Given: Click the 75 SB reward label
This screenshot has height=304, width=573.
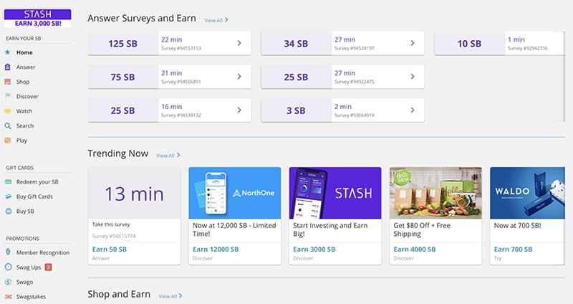Looking at the screenshot, I should [x=122, y=77].
